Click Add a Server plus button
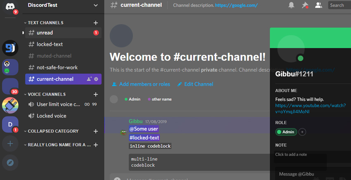 click(10, 144)
